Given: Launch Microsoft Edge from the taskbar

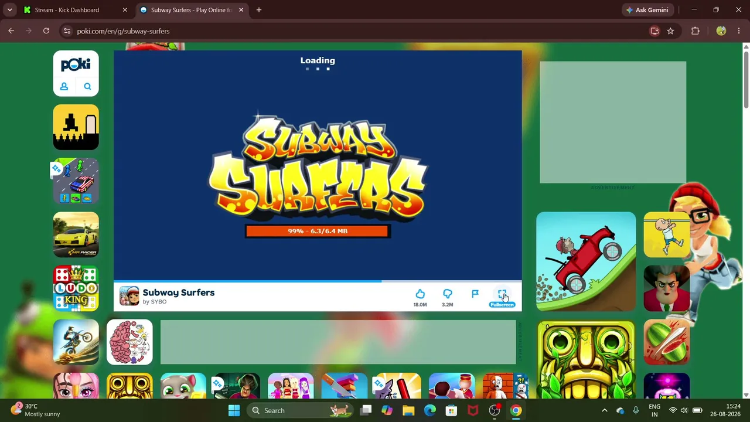Looking at the screenshot, I should tap(430, 410).
